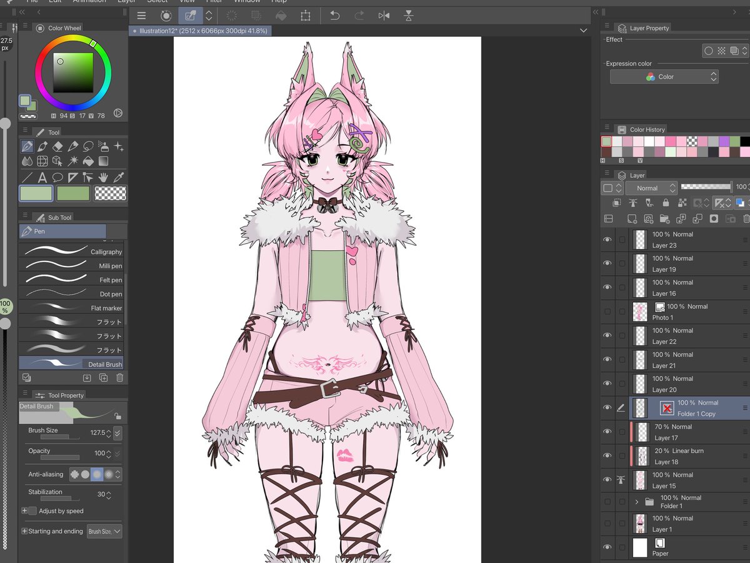The height and width of the screenshot is (563, 750).
Task: Open the Filter menu
Action: tap(214, 2)
